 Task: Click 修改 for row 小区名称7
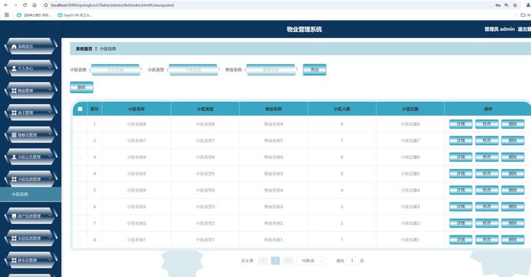tap(487, 140)
